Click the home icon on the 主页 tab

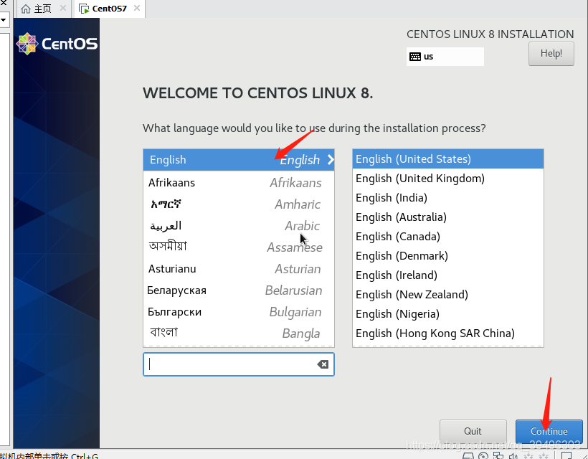26,9
